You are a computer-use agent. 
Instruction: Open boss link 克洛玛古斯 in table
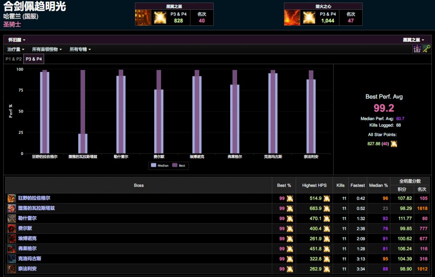click(x=30, y=259)
